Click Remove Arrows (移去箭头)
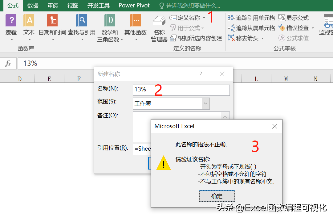 click(x=243, y=38)
